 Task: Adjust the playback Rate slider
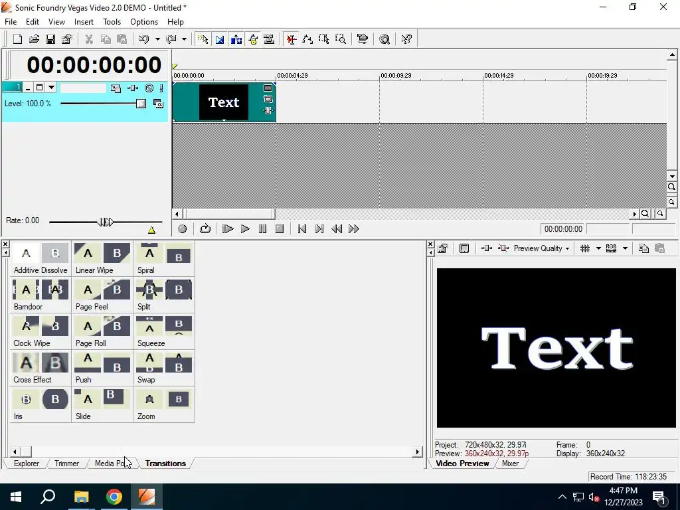coord(106,222)
